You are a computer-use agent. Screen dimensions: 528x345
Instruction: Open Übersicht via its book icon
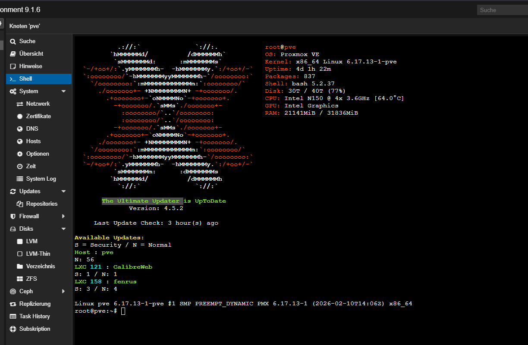coord(13,54)
